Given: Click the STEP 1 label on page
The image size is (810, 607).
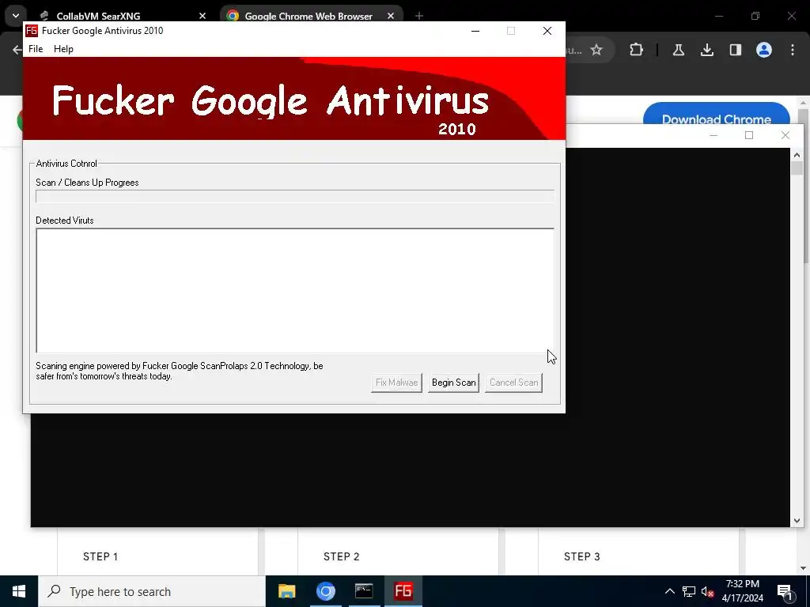Looking at the screenshot, I should click(x=100, y=556).
